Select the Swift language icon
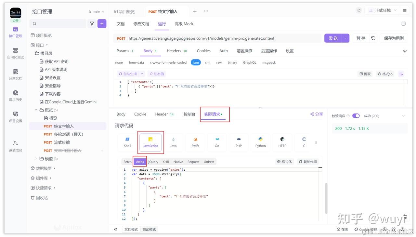 tap(195, 142)
